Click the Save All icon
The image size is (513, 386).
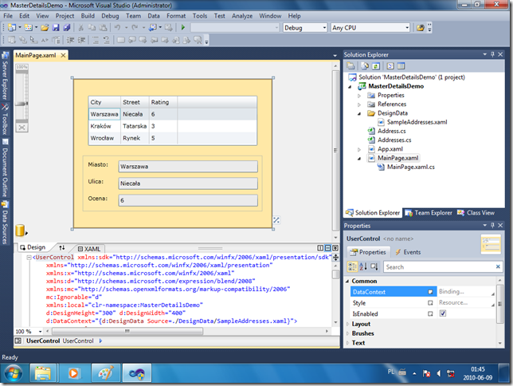point(67,28)
